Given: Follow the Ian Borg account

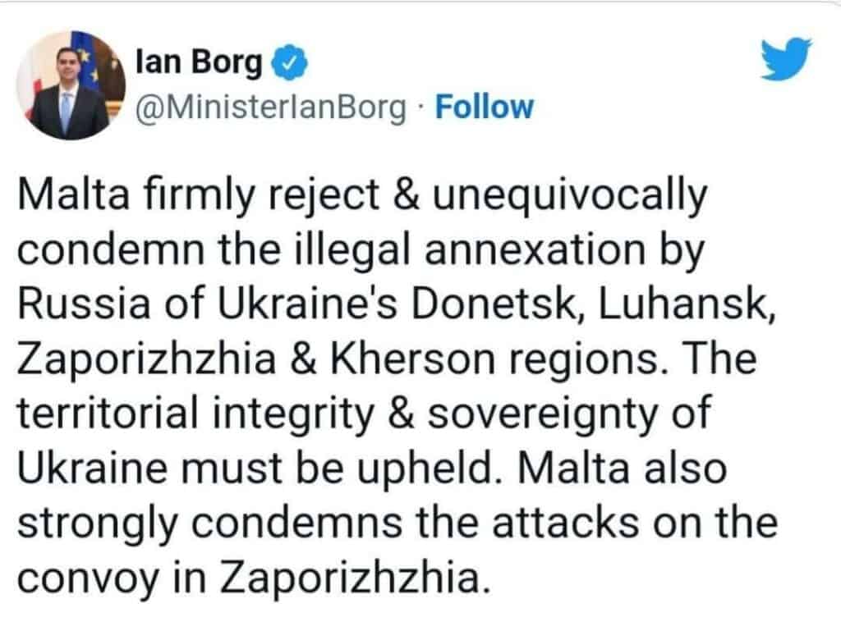Looking at the screenshot, I should pos(484,107).
